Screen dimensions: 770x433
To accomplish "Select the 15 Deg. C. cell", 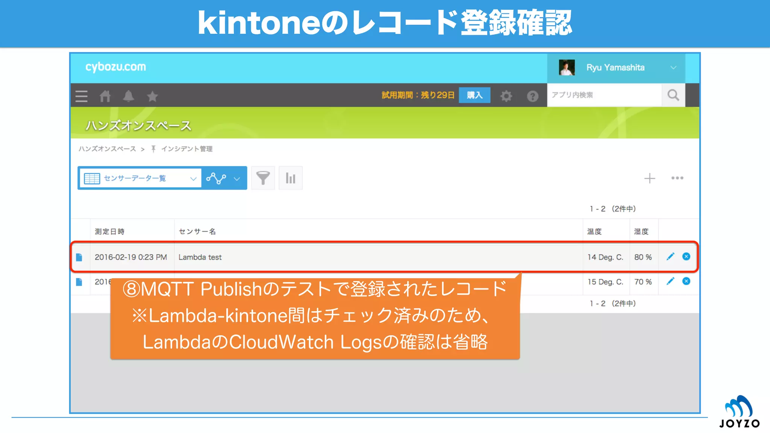I will point(605,282).
